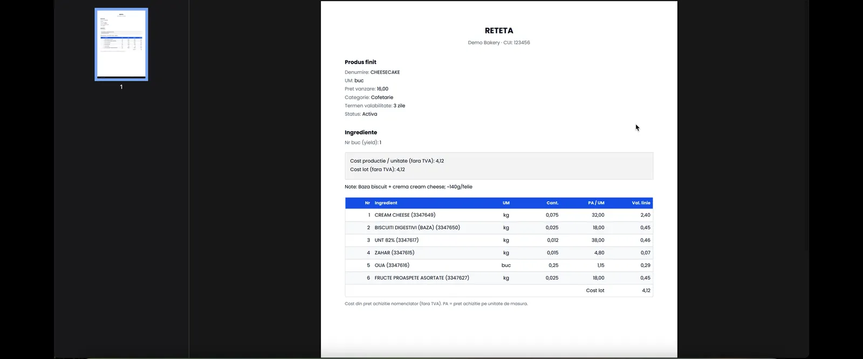This screenshot has height=359, width=863.
Task: Click the 32,00 price for cream cheese
Action: [x=598, y=215]
